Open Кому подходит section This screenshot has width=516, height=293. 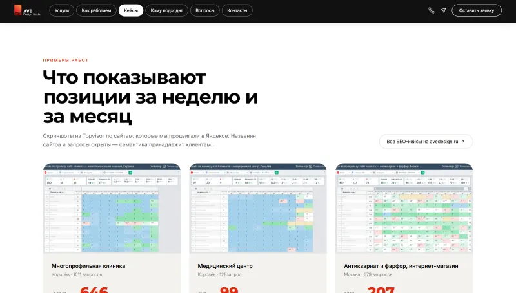[x=166, y=10]
